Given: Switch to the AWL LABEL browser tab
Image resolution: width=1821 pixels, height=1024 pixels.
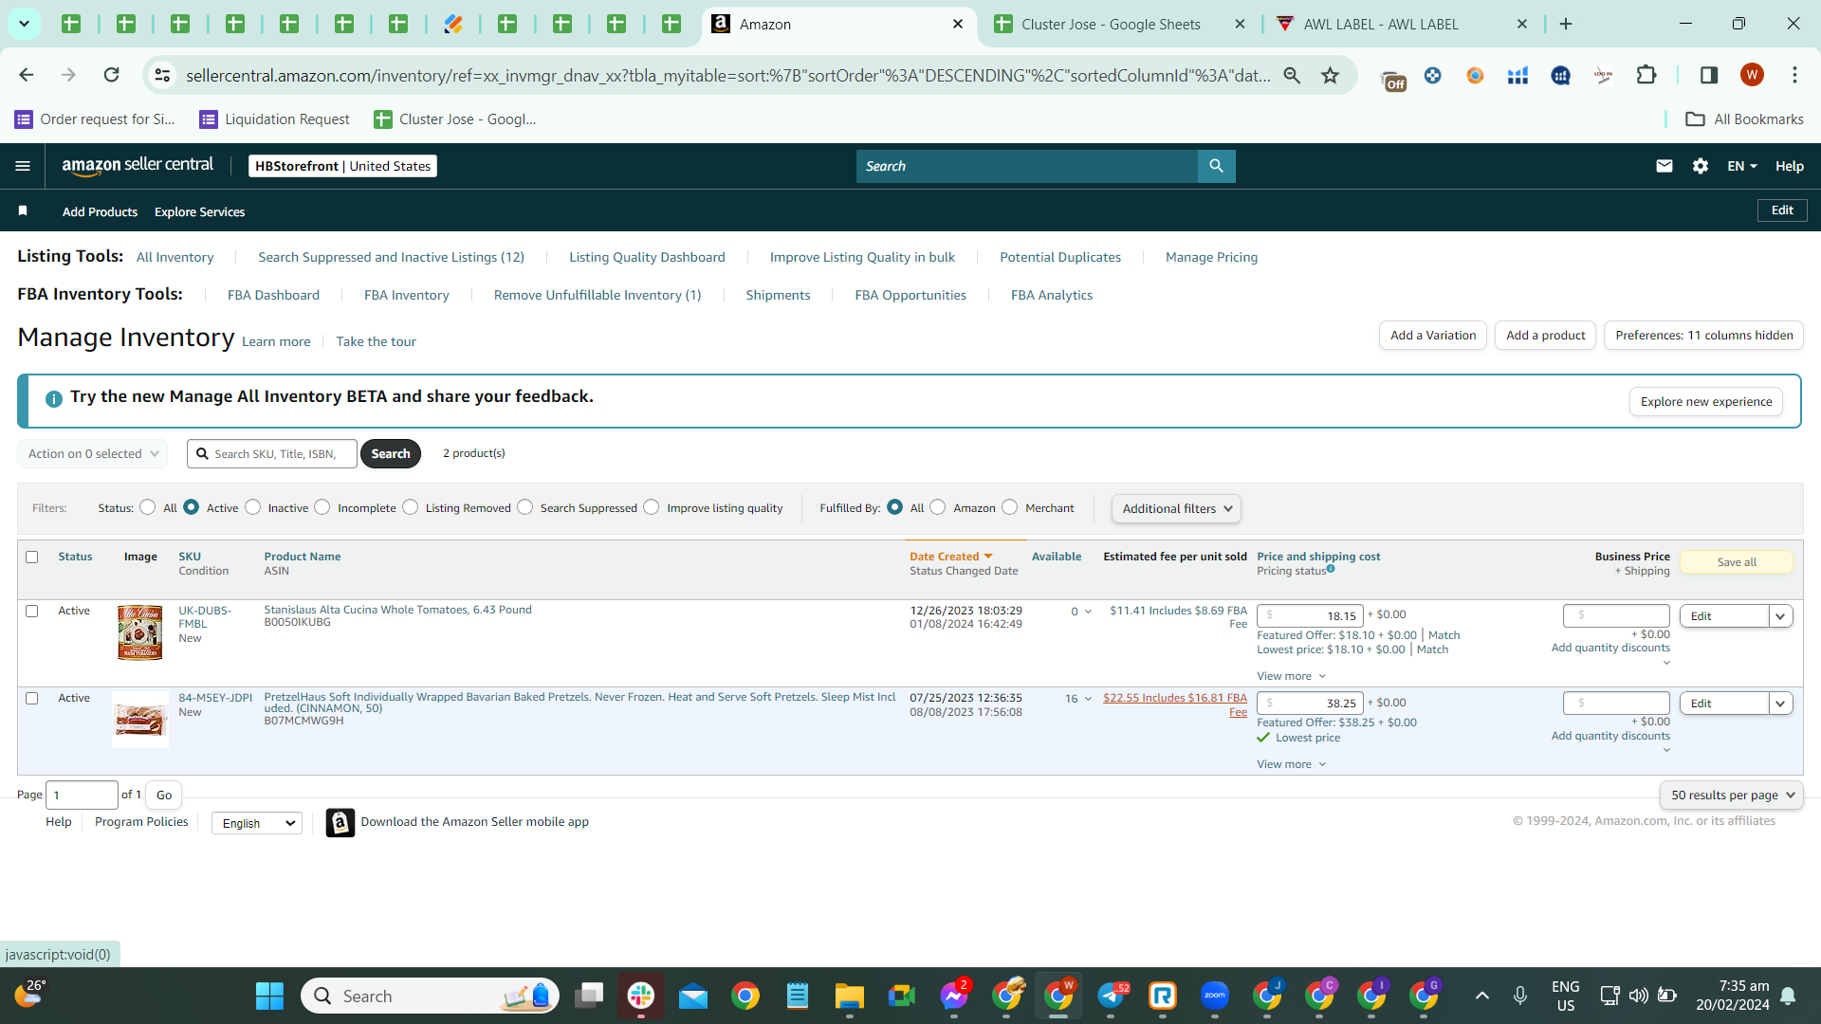Looking at the screenshot, I should 1381,25.
